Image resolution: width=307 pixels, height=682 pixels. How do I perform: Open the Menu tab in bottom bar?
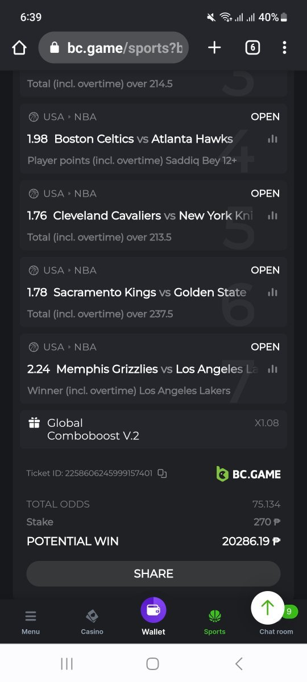coord(31,622)
